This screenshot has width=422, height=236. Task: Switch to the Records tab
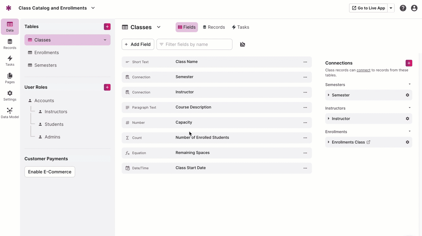point(214,27)
